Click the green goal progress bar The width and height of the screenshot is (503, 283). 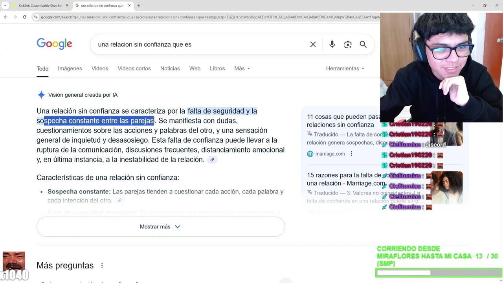coord(439,273)
